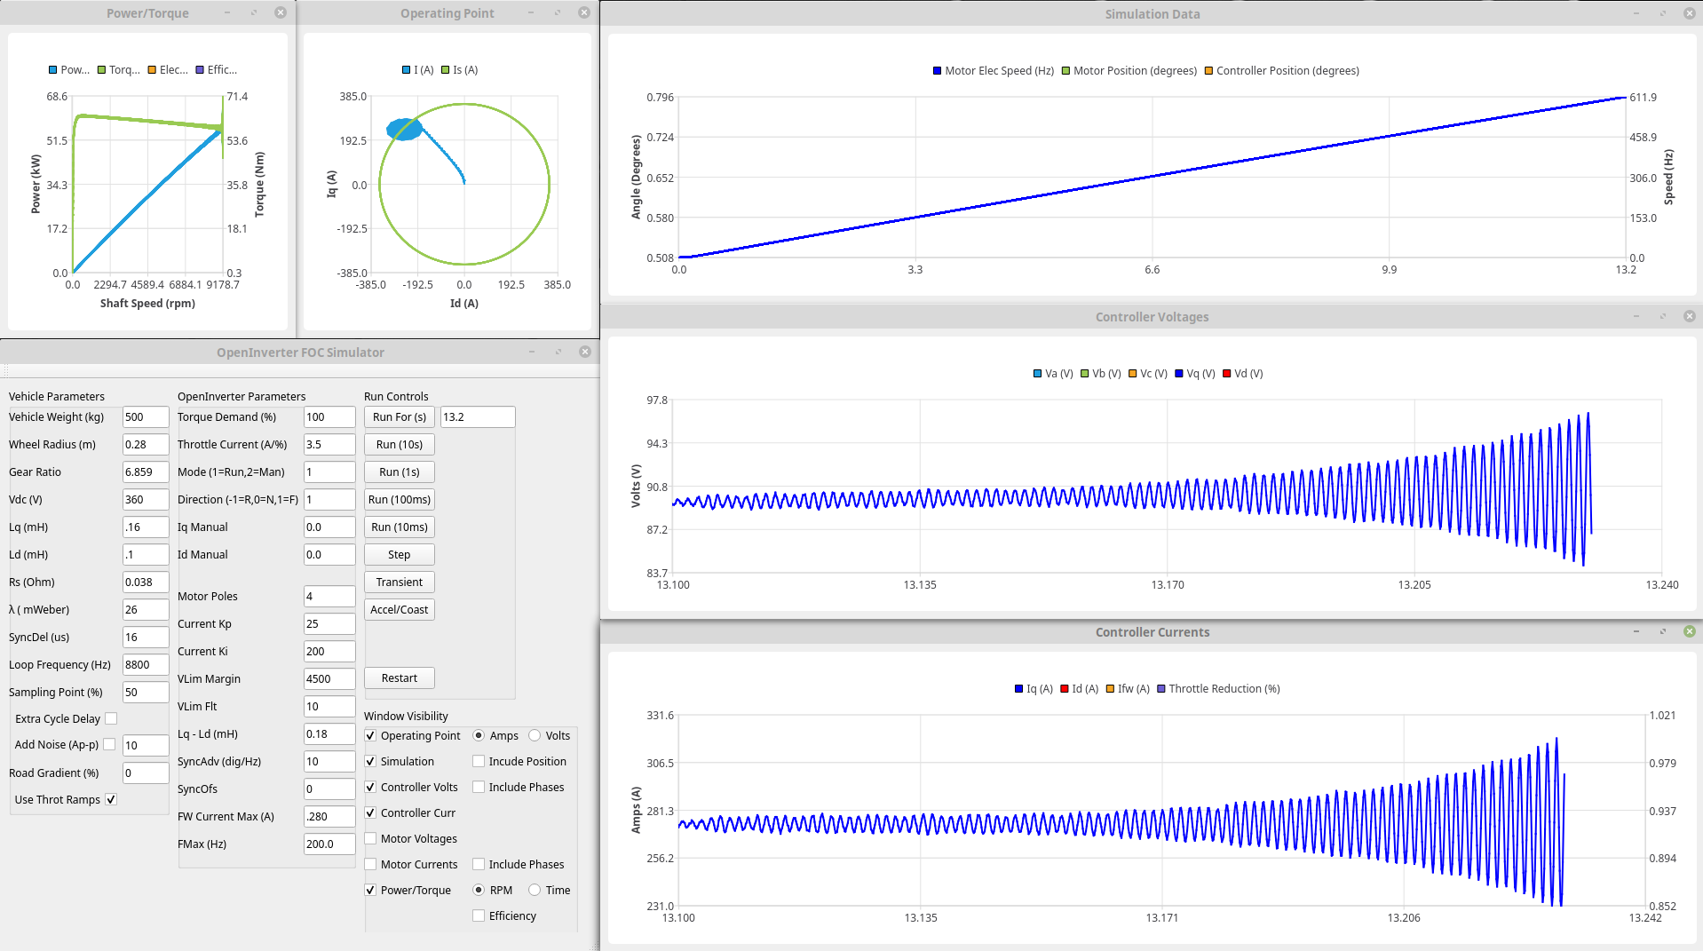The height and width of the screenshot is (951, 1703).
Task: Click the Throttle Reduction legend swatch
Action: 1160,689
